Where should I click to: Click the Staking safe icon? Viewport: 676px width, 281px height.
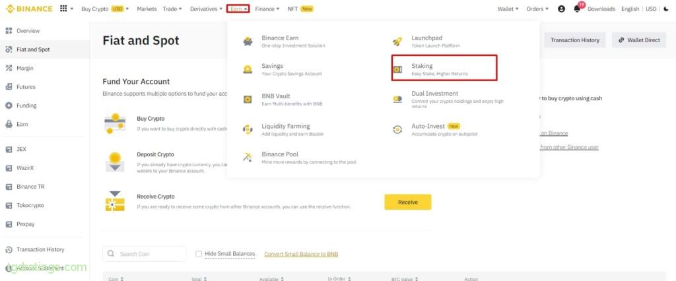tap(397, 69)
